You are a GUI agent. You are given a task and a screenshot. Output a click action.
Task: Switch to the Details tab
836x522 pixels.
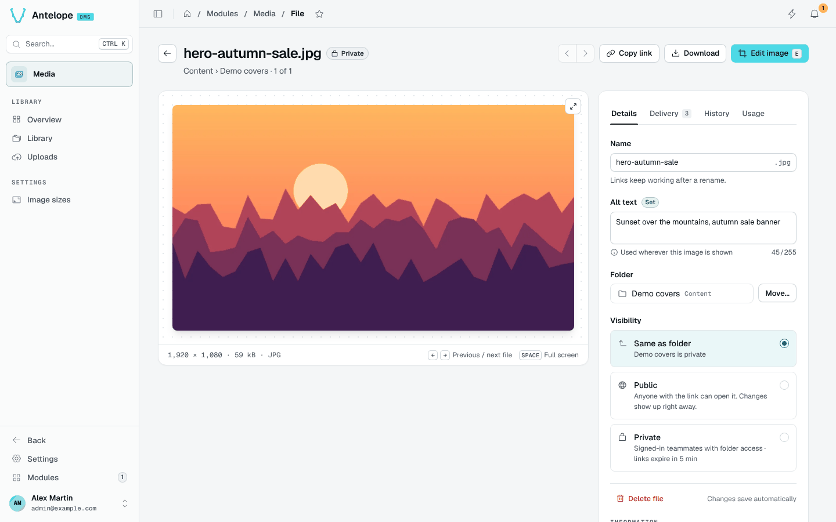coord(624,114)
